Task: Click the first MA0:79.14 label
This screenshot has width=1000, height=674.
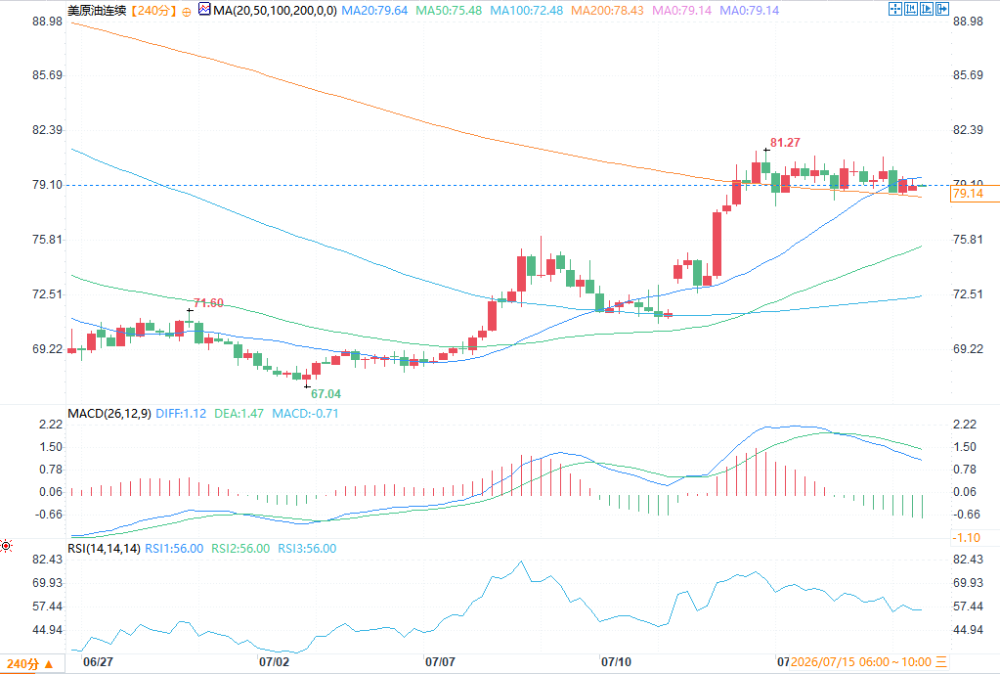Action: click(681, 10)
